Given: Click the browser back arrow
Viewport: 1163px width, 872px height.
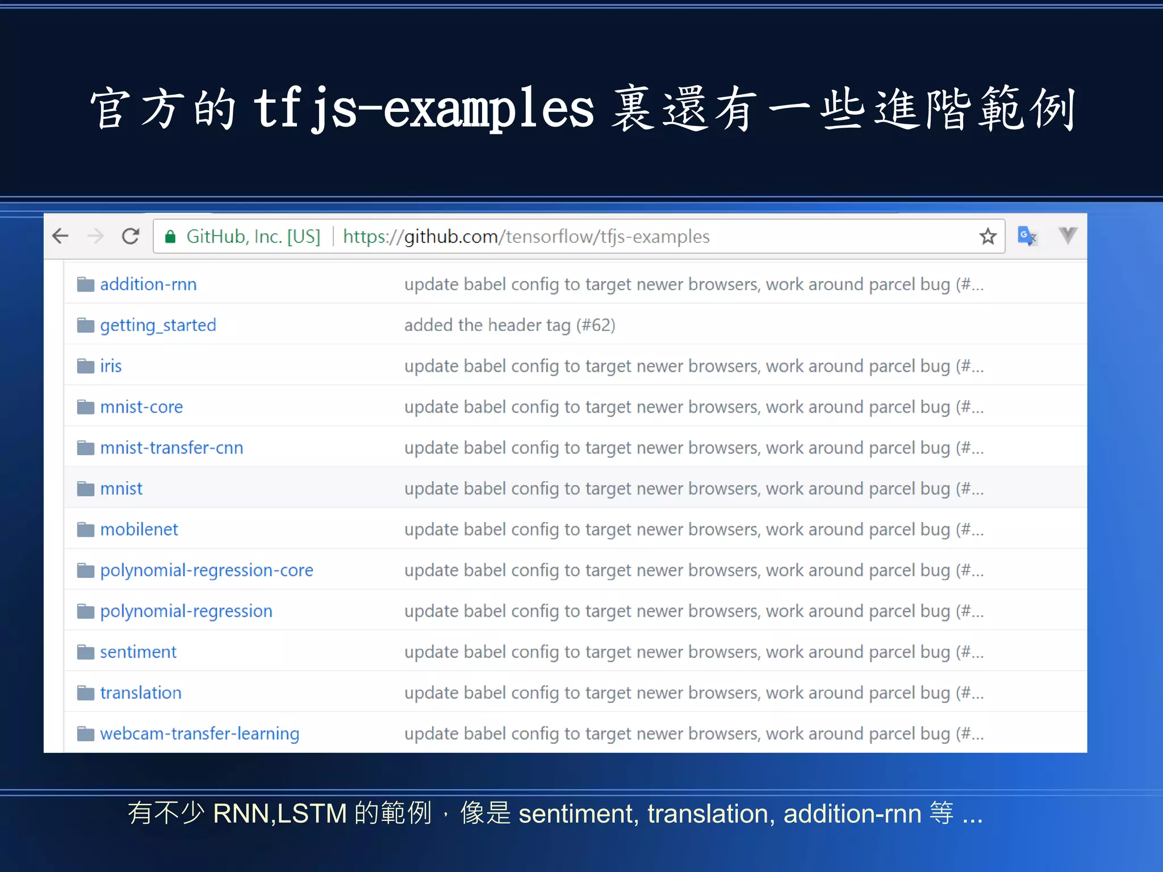Looking at the screenshot, I should pos(60,236).
